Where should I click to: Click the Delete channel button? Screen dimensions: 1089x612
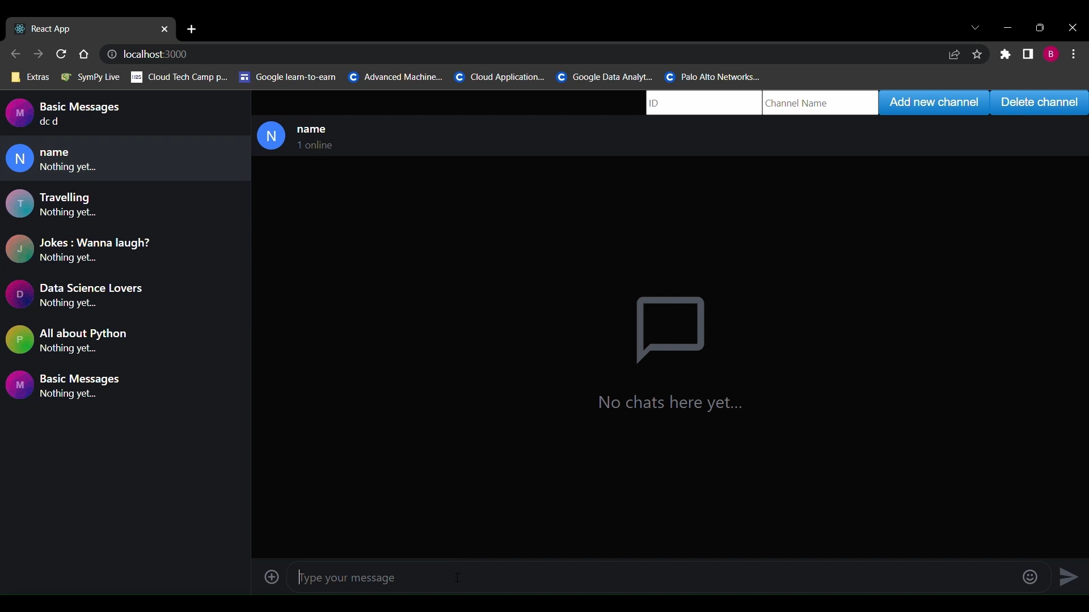(1039, 103)
